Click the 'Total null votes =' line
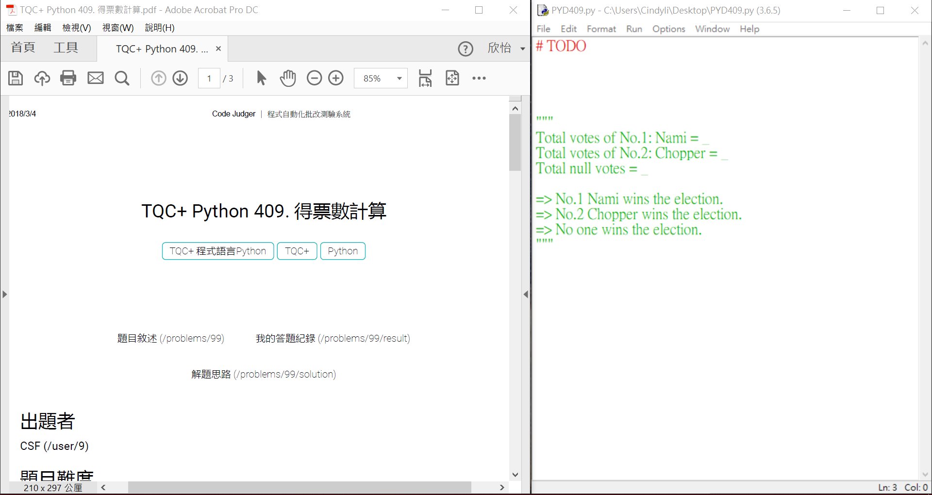Screen dimensions: 932x495 point(592,168)
